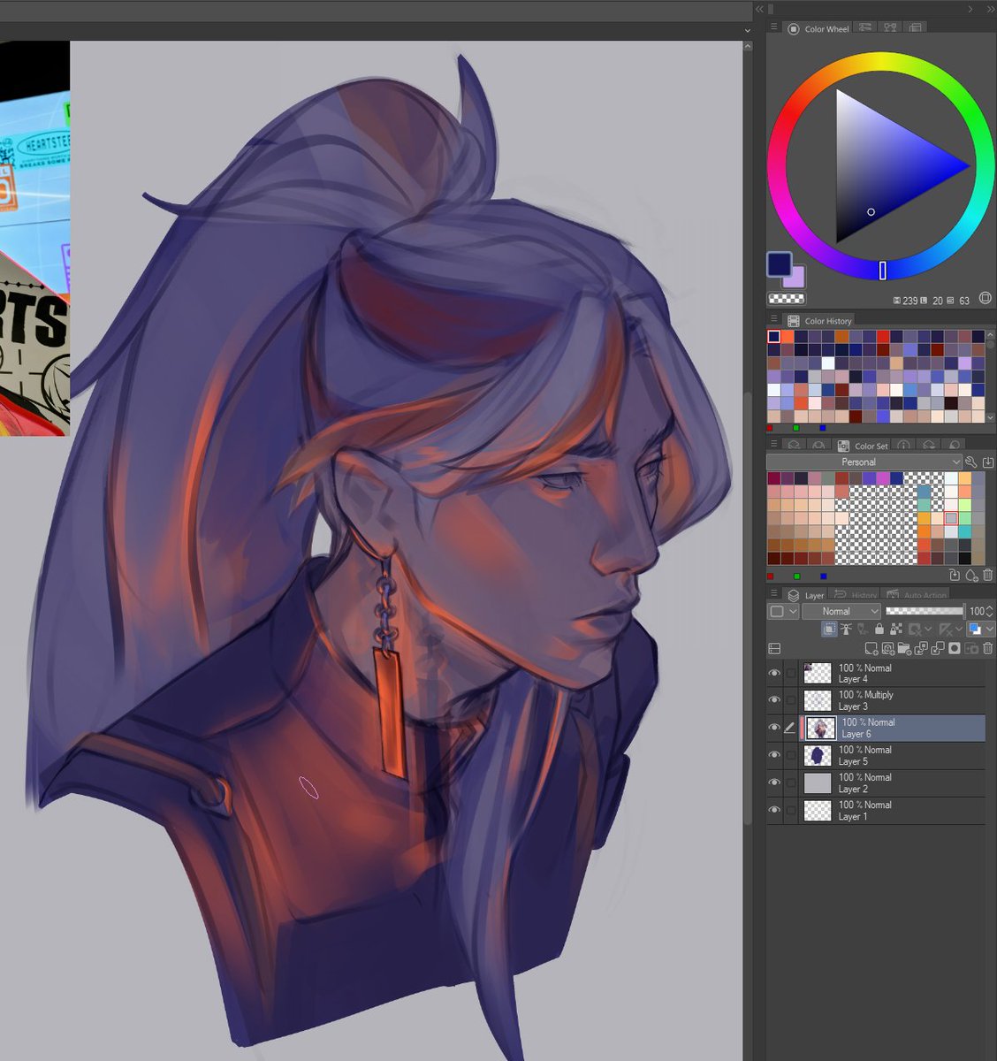The width and height of the screenshot is (997, 1061).
Task: Open the Color Wheel panel menu
Action: [x=773, y=28]
